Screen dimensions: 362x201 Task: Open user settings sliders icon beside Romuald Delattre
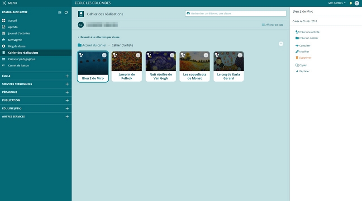pos(60,12)
